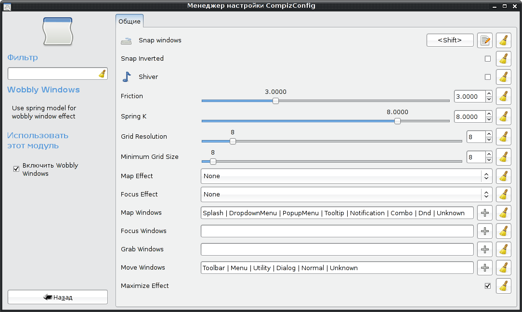
Task: Decrease Friction value with down arrow
Action: click(489, 99)
